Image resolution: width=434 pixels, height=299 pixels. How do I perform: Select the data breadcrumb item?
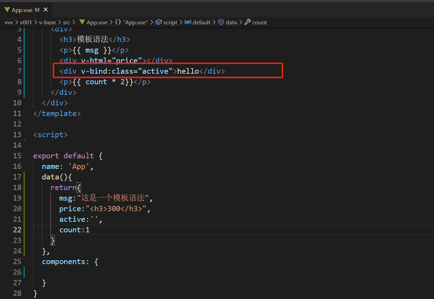click(x=231, y=22)
